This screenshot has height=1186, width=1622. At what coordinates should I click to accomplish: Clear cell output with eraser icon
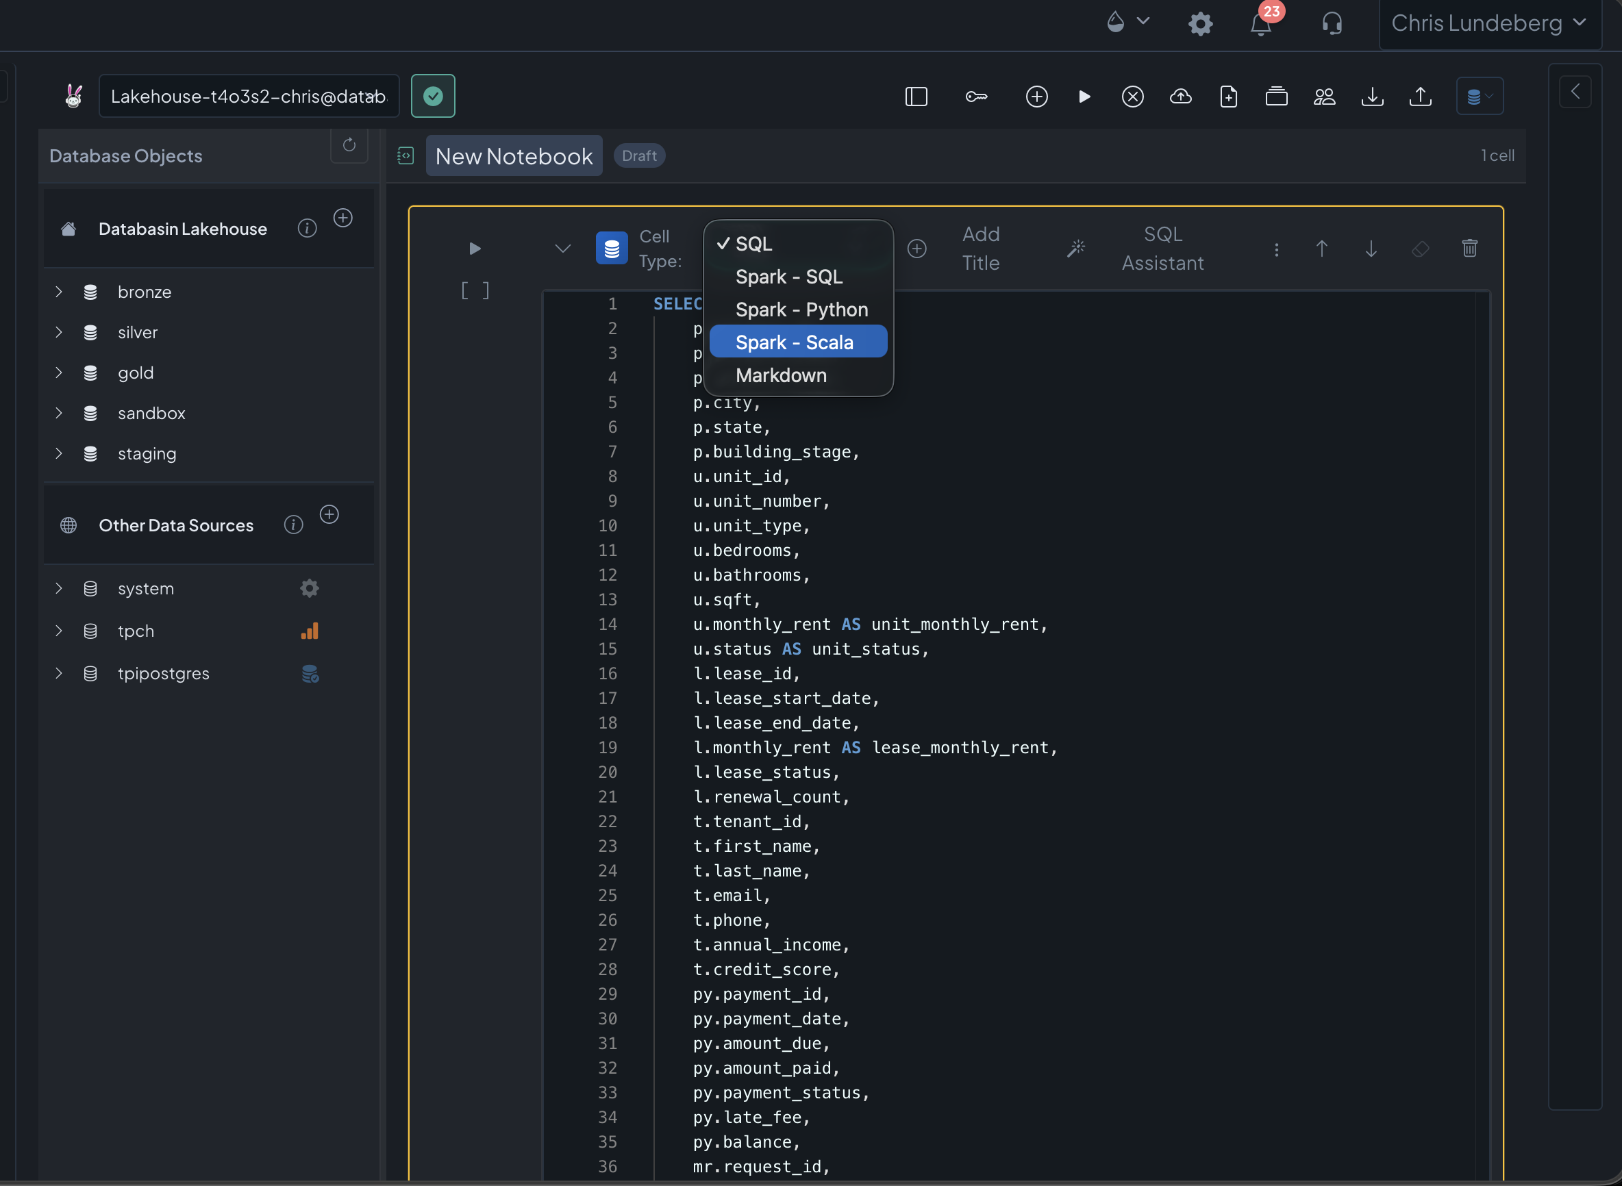(x=1420, y=249)
